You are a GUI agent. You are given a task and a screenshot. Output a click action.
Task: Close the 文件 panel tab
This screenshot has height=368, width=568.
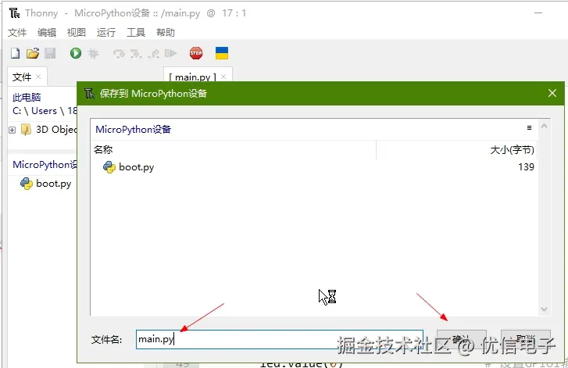point(38,77)
